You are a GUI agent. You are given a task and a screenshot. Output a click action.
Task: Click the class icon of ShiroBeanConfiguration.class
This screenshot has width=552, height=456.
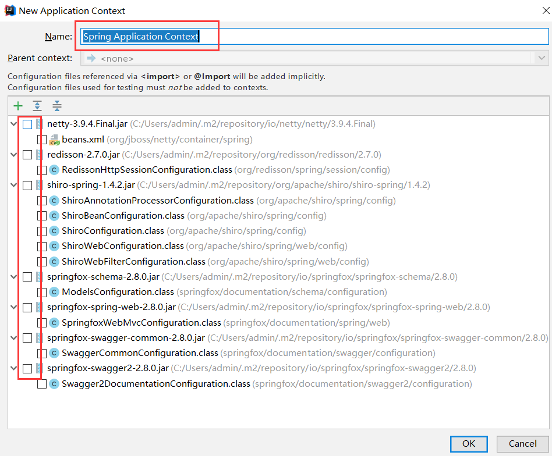pyautogui.click(x=54, y=216)
